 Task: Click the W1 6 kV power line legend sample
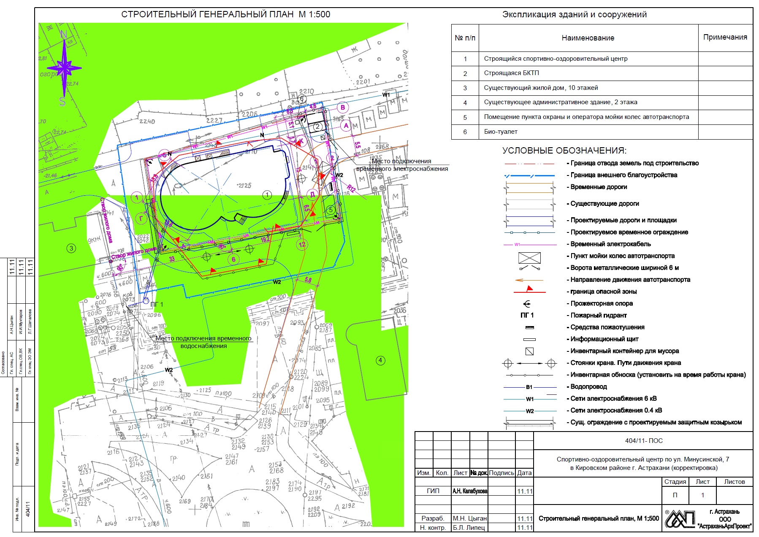coord(529,399)
